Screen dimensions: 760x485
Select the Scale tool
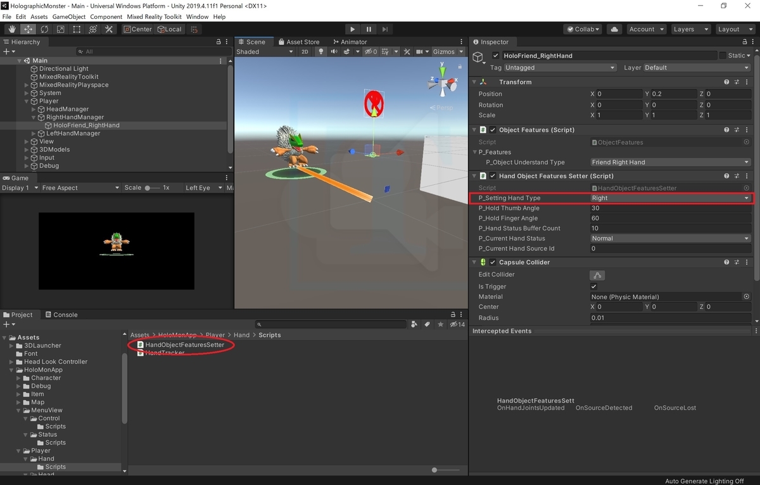[x=61, y=29]
